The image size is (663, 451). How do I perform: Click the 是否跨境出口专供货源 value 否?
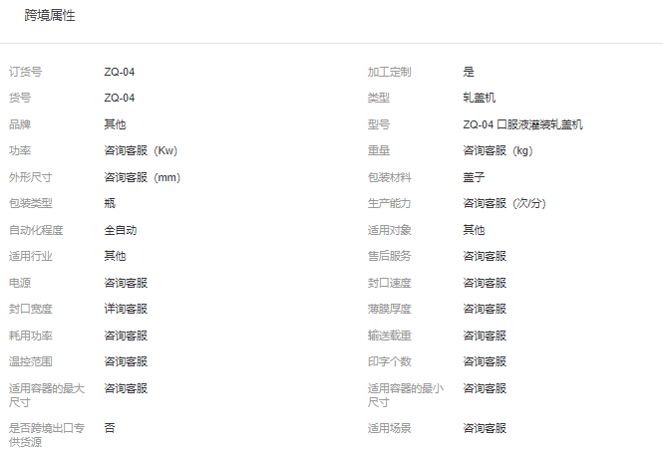(110, 428)
